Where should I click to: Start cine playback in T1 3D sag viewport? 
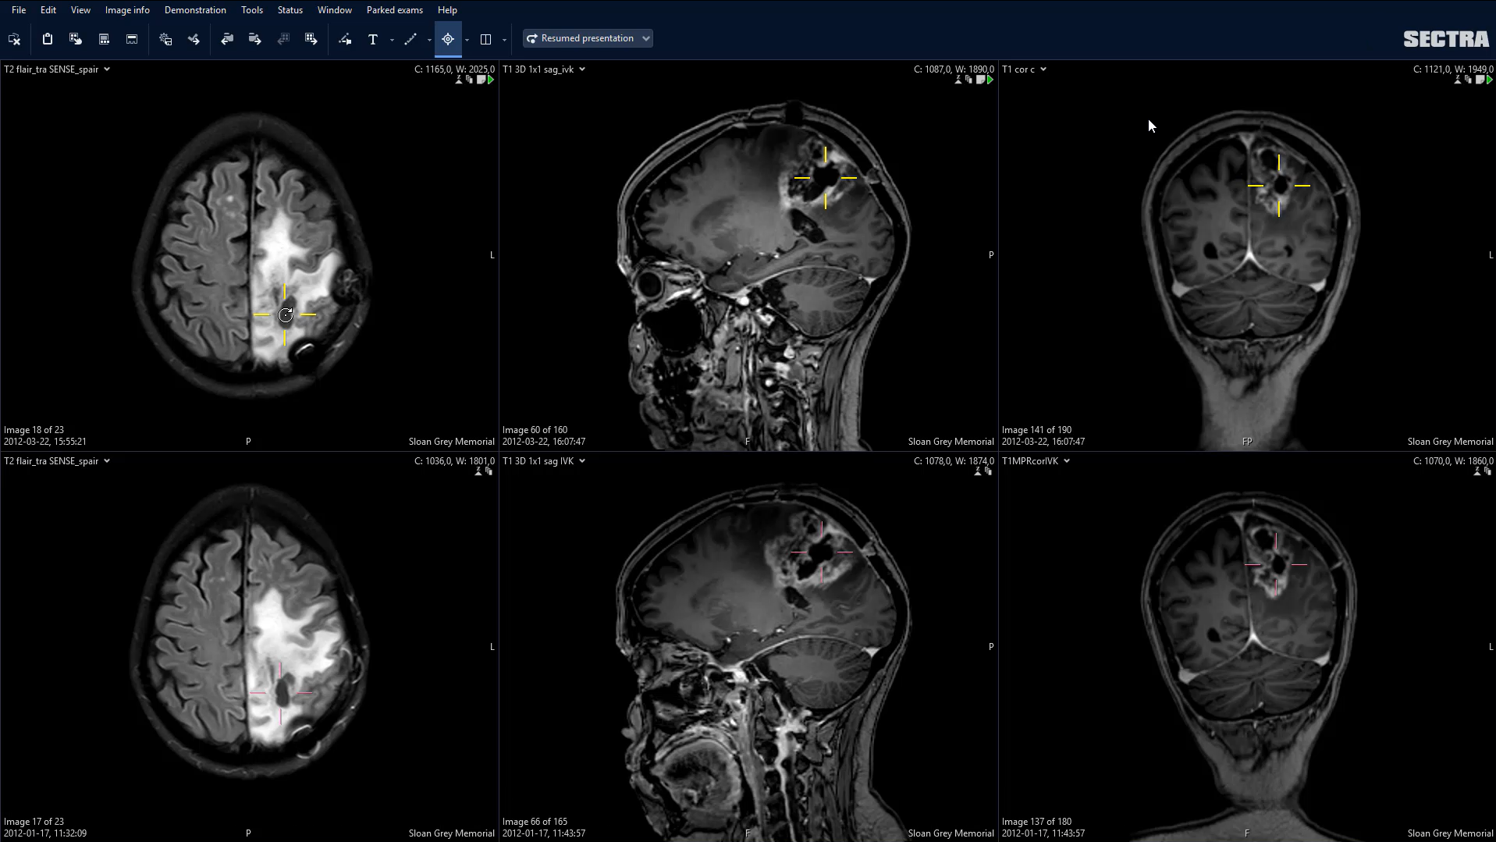click(x=989, y=79)
